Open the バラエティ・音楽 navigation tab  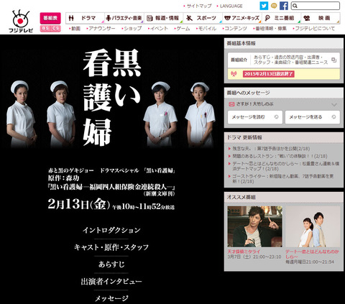pyautogui.click(x=124, y=18)
